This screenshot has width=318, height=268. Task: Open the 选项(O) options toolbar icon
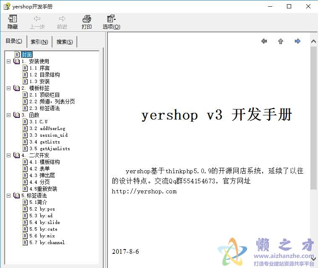tap(111, 22)
